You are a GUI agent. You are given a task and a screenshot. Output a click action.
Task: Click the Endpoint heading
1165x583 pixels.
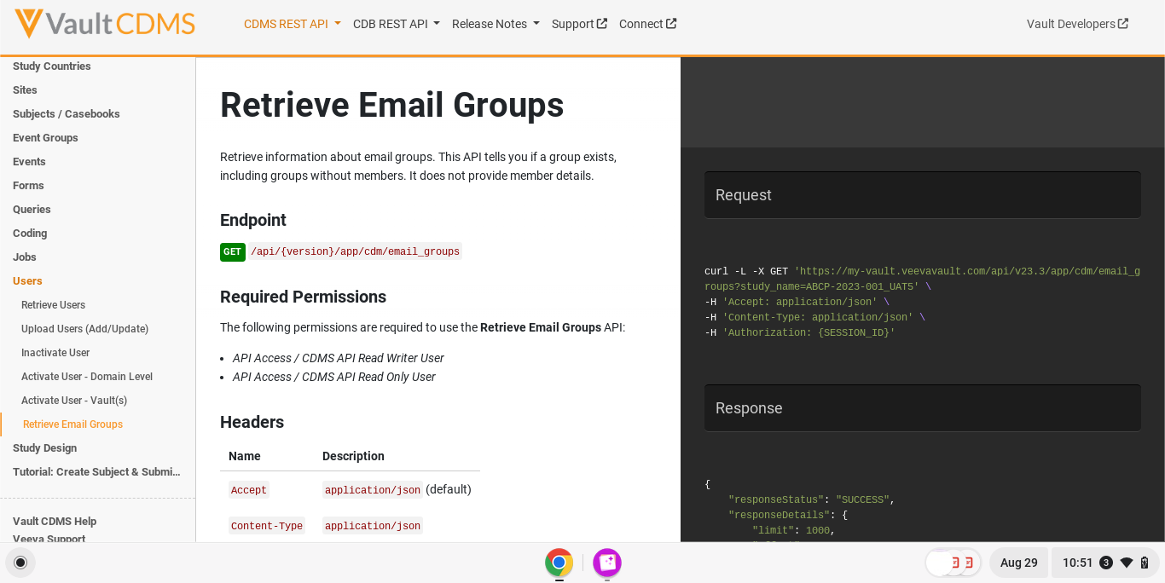(x=253, y=220)
